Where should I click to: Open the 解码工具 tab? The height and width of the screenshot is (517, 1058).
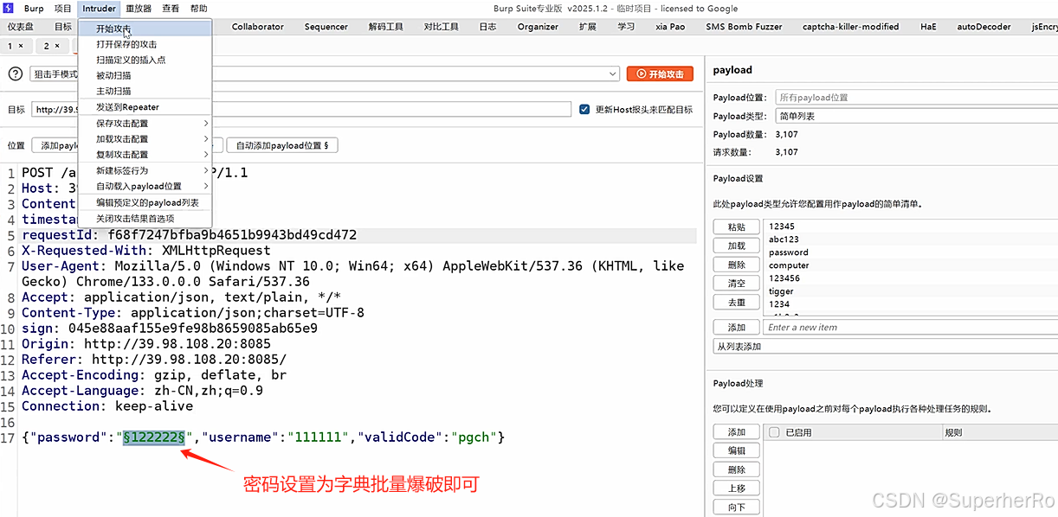click(385, 27)
